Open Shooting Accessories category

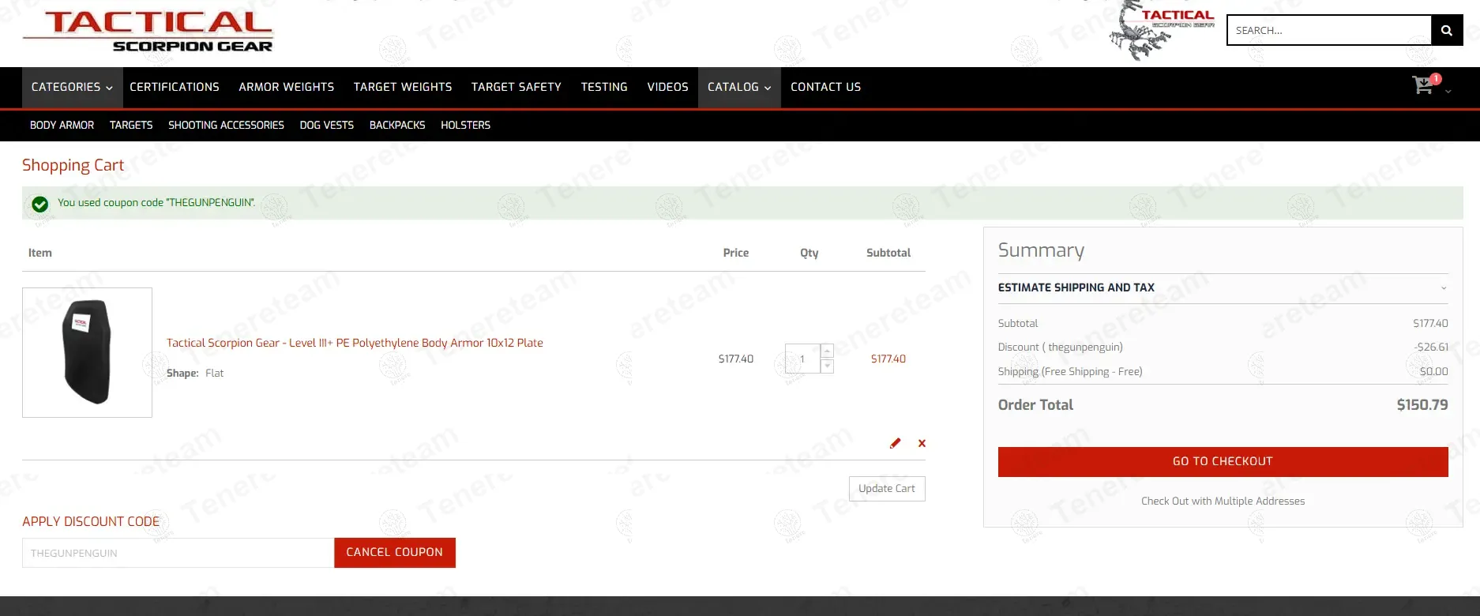point(226,125)
